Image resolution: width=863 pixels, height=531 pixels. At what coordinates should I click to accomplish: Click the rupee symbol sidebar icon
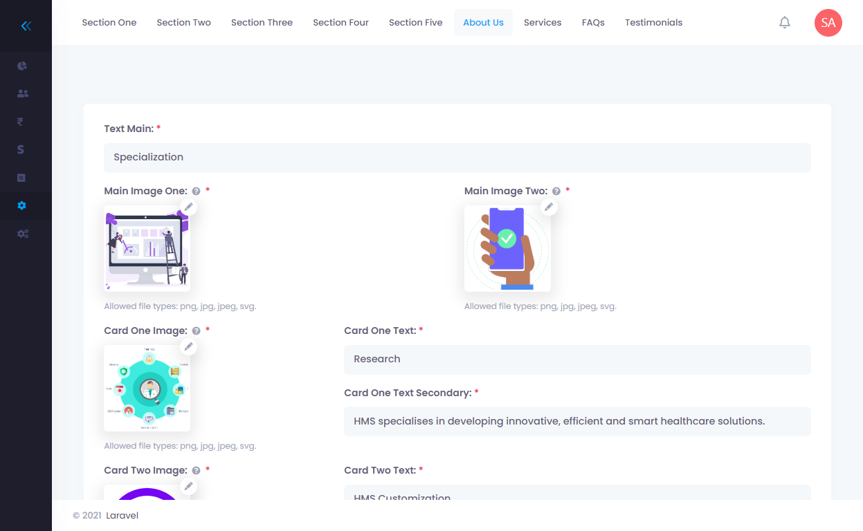pyautogui.click(x=21, y=122)
